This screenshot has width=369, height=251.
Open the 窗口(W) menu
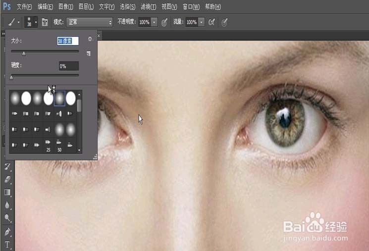tap(191, 6)
